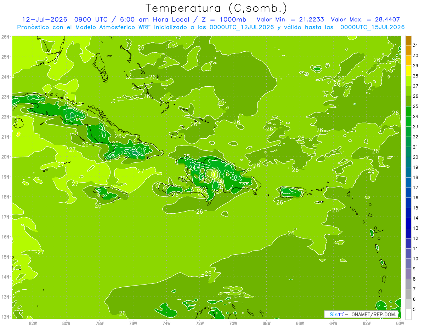Click the "9" color scale label
Viewport: 425px width, 328px height.
[414, 269]
